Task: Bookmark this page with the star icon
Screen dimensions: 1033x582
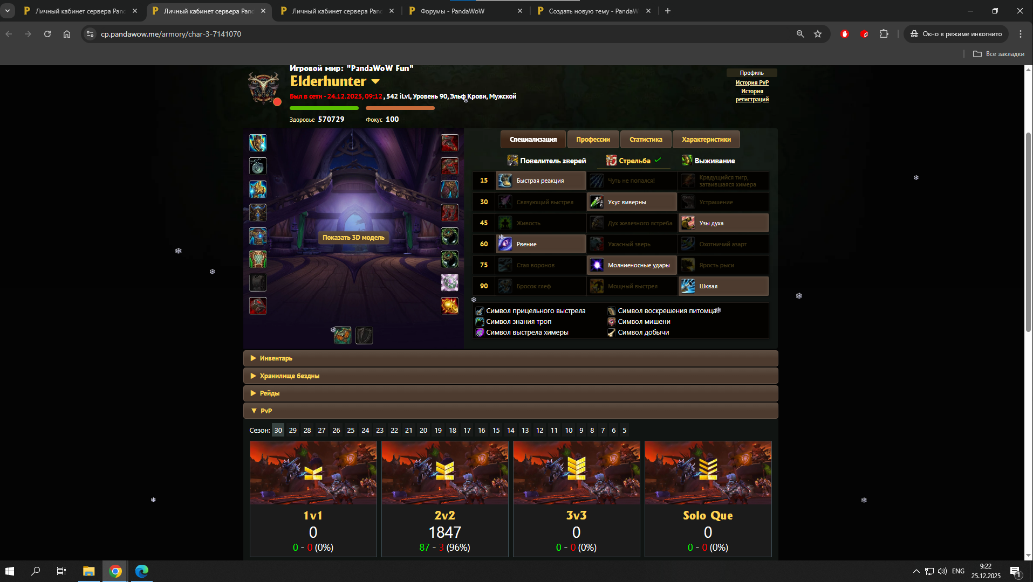Action: (x=818, y=34)
